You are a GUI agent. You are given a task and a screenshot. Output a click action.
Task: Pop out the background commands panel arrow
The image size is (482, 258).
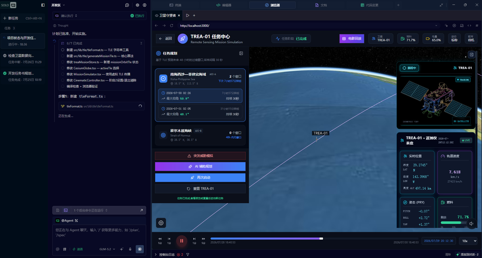coord(142,210)
